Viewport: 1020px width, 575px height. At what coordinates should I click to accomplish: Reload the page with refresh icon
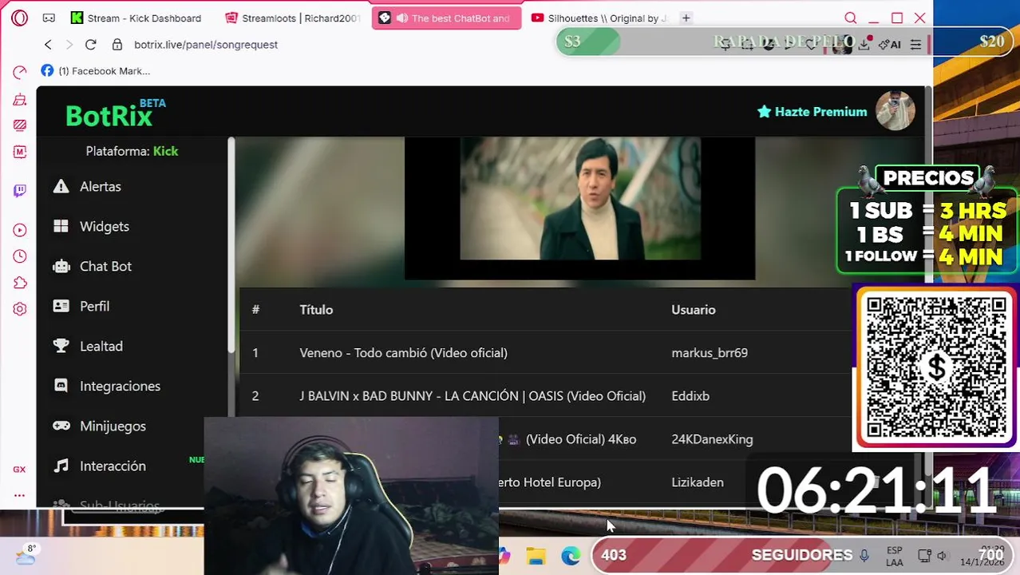pos(90,45)
